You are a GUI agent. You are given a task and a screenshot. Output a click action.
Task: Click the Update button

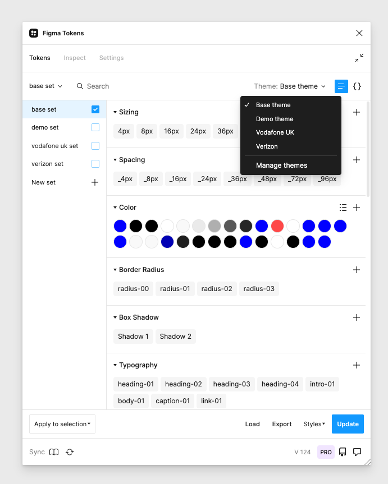point(348,424)
